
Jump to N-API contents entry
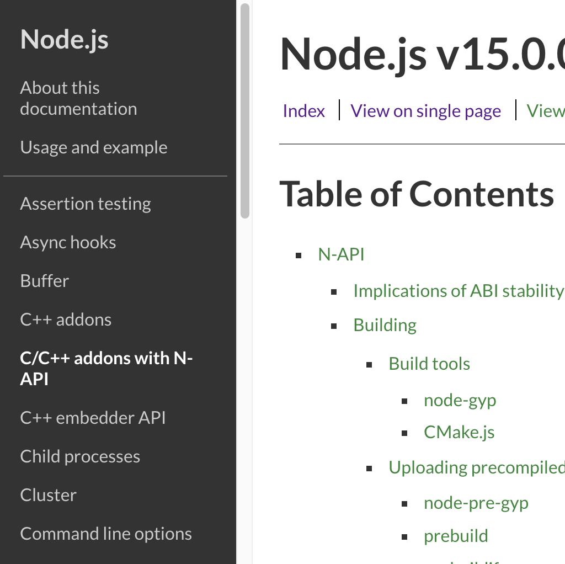[341, 254]
